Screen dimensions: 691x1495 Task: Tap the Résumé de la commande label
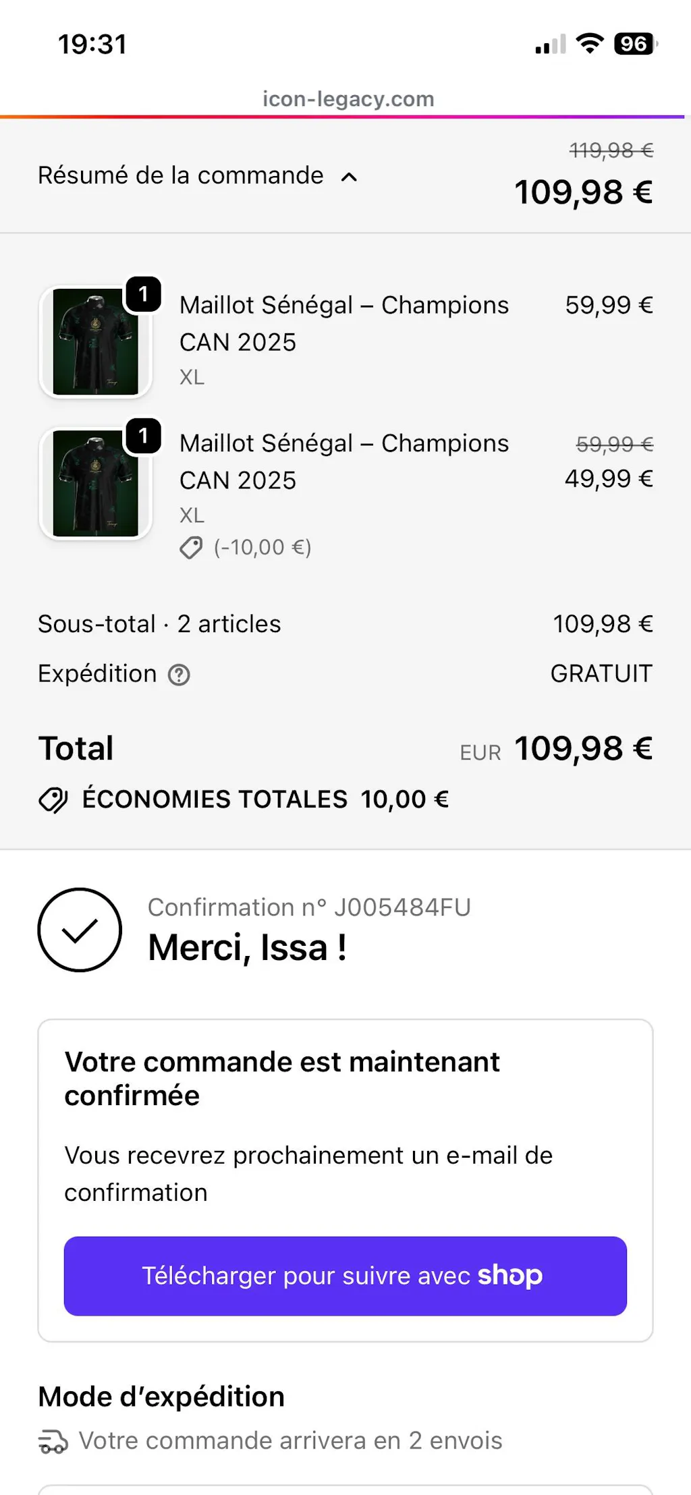tap(181, 175)
